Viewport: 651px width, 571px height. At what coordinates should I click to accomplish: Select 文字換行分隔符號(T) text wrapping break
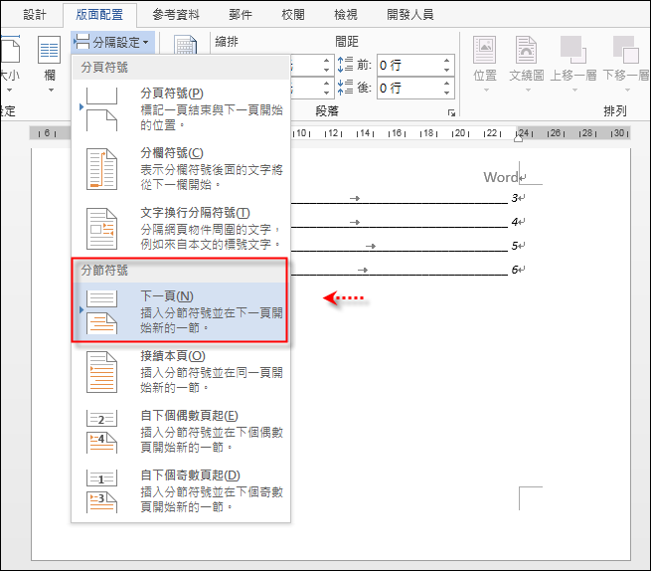tap(181, 228)
